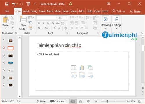Image resolution: width=145 pixels, height=104 pixels.
Task: Toggle bulleted list
Action: click(72, 18)
